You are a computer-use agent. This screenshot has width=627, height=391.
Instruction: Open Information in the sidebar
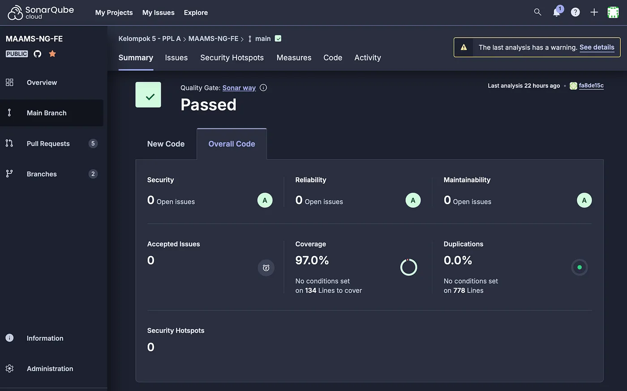[52, 338]
